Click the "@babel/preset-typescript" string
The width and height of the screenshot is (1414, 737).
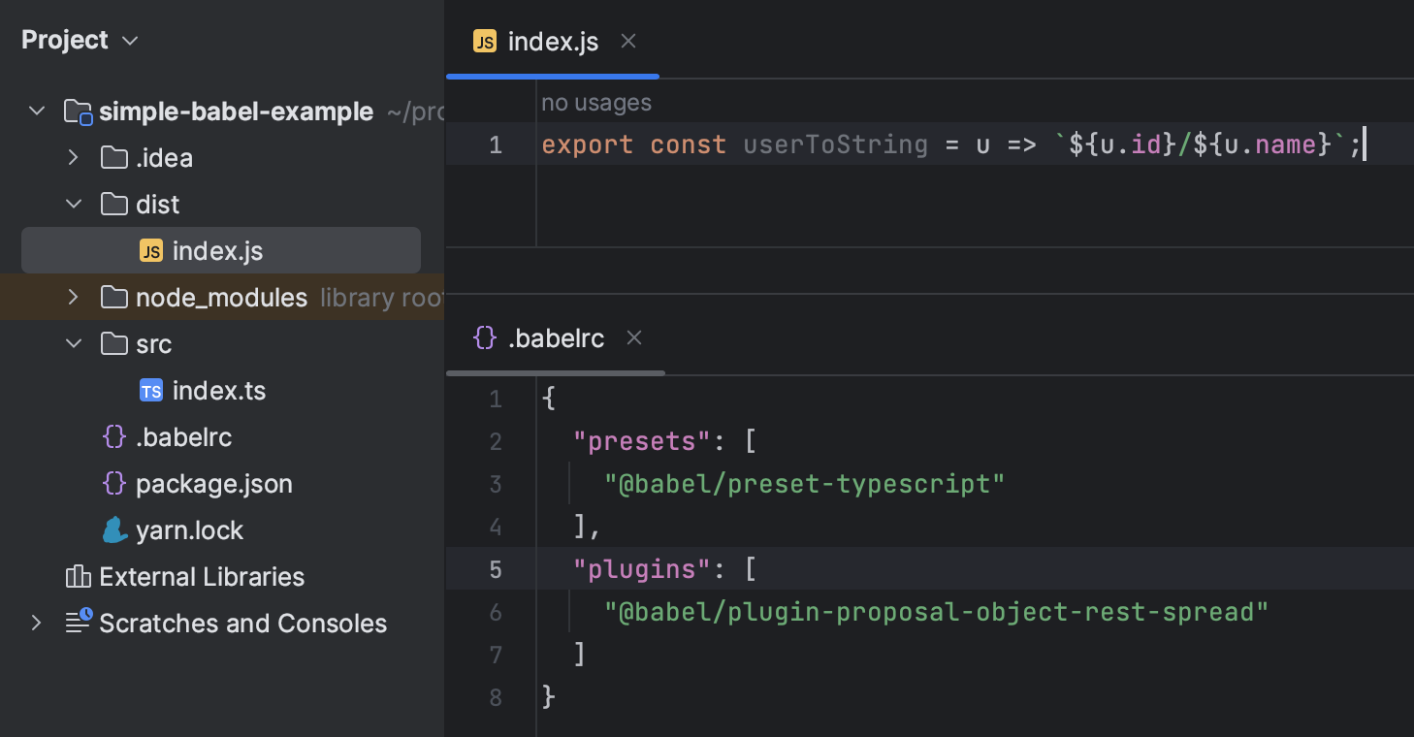pos(805,483)
